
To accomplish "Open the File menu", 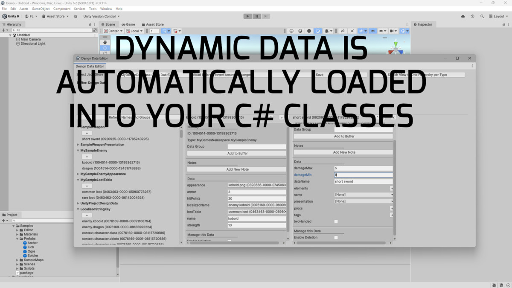I will [4, 9].
